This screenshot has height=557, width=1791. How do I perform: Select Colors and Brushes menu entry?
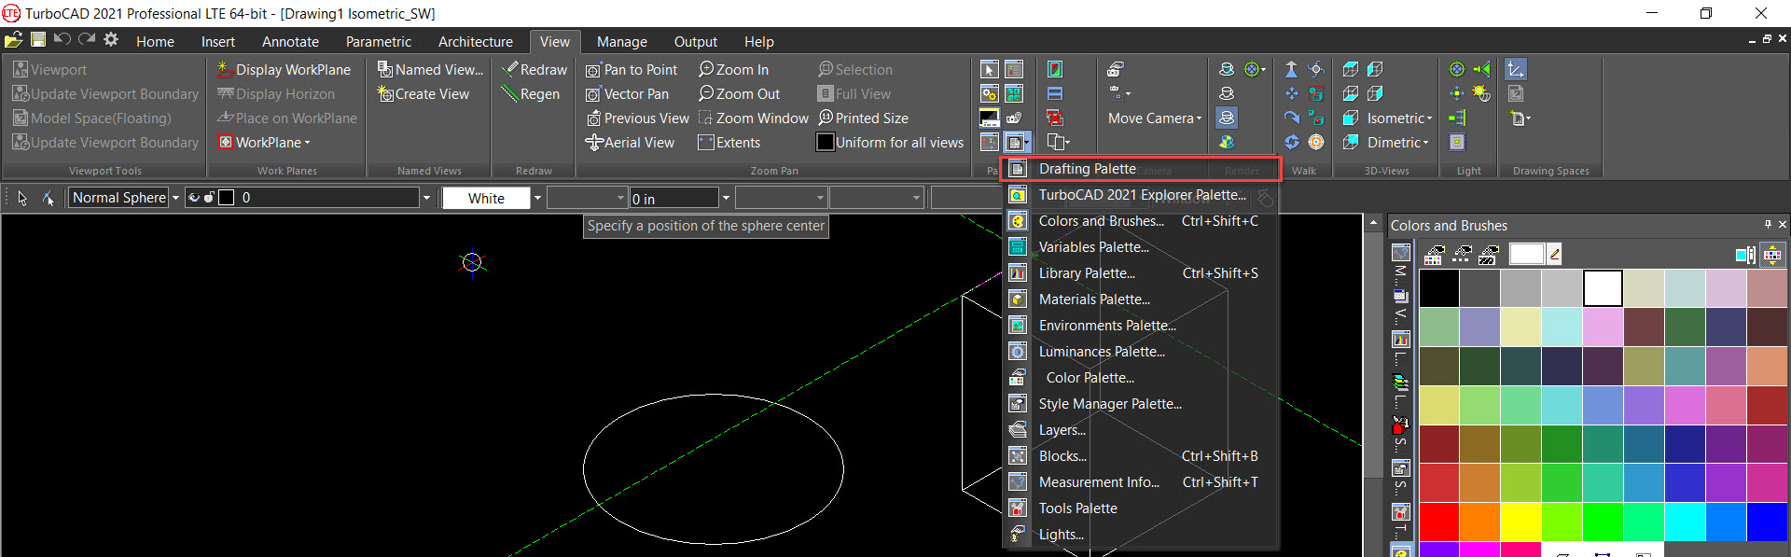coord(1141,221)
